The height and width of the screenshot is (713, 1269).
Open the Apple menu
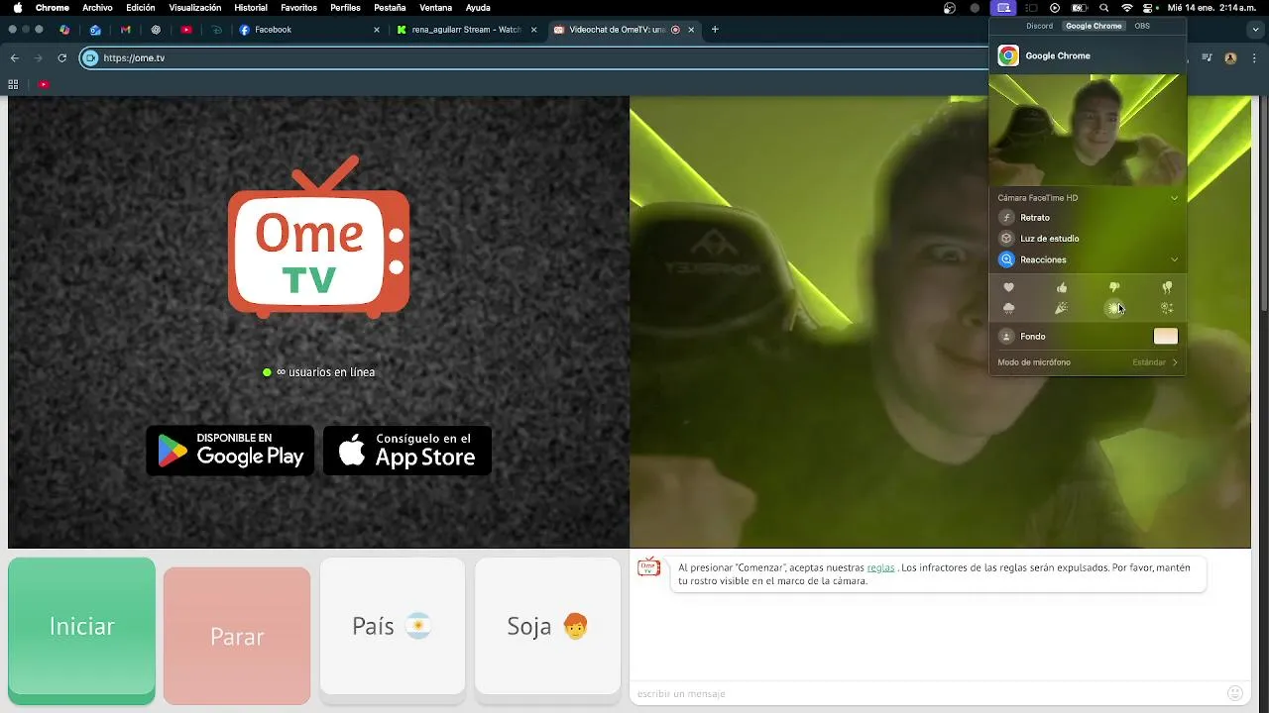click(x=17, y=8)
